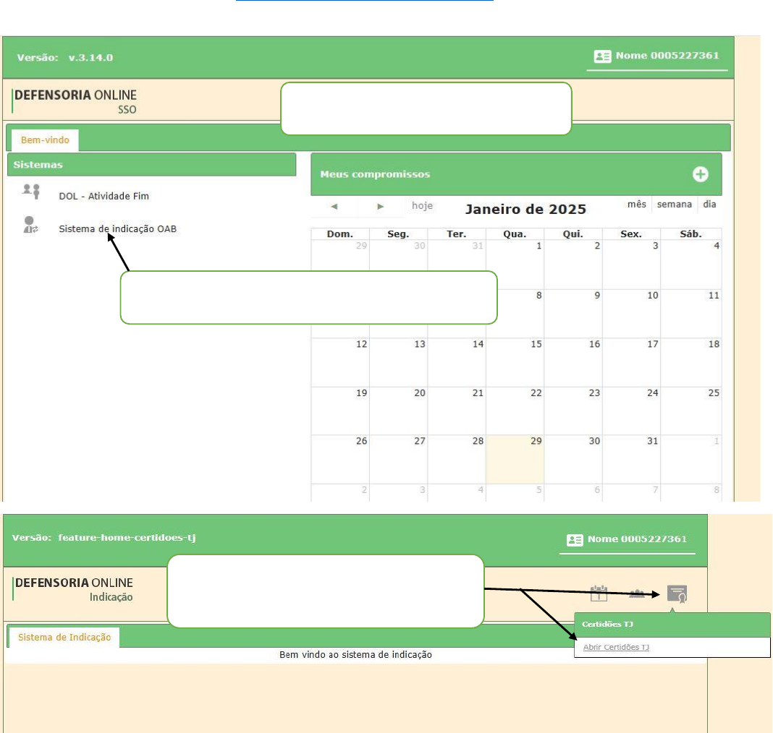Screen dimensions: 773x733
Task: Click the version label v.3.14.0
Action: (x=90, y=58)
